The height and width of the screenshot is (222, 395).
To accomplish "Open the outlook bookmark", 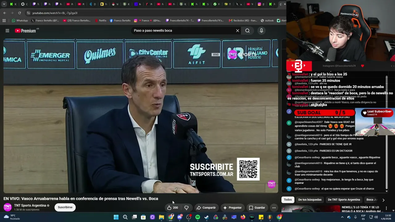I will (267, 21).
